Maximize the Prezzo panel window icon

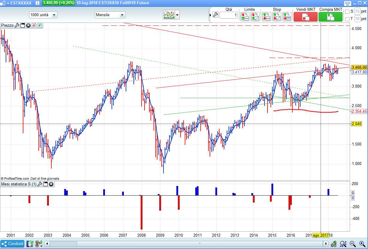22,25
